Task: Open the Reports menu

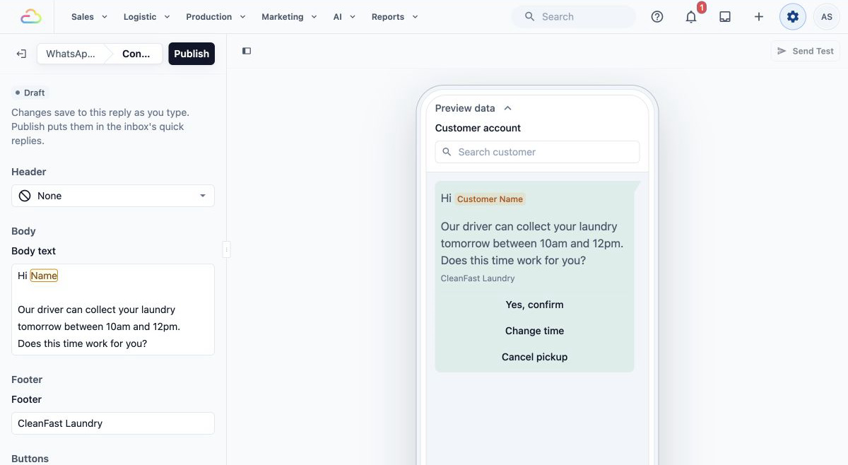Action: pos(394,16)
